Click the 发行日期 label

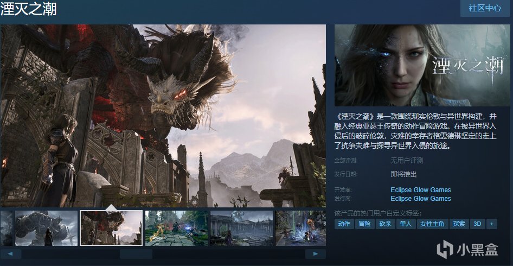[x=346, y=174]
